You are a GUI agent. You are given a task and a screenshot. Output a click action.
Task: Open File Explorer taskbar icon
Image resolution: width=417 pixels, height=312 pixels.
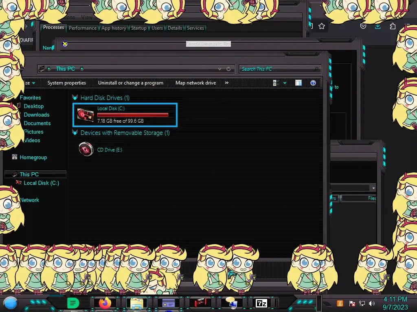137,303
